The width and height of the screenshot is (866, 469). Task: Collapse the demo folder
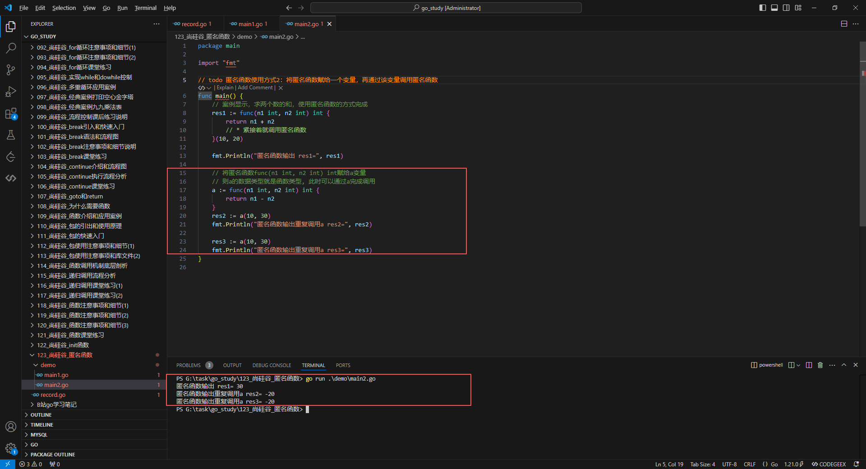tap(94, 365)
